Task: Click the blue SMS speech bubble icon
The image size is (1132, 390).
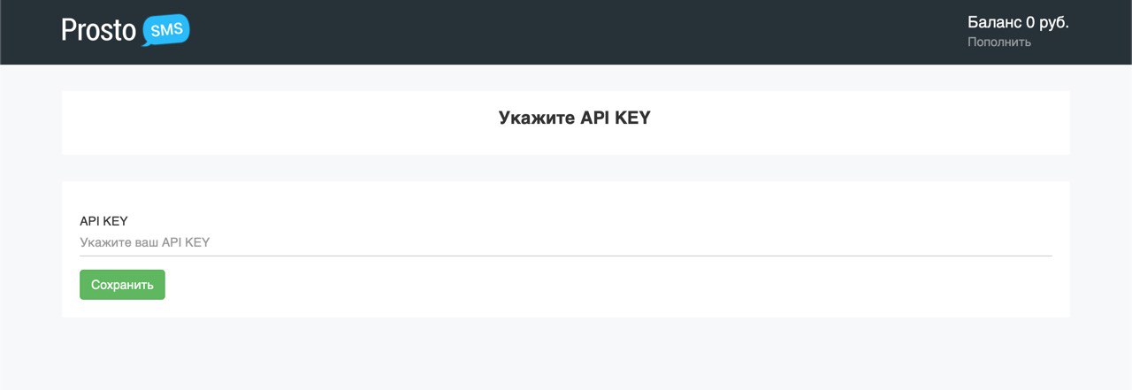Action: click(x=165, y=30)
